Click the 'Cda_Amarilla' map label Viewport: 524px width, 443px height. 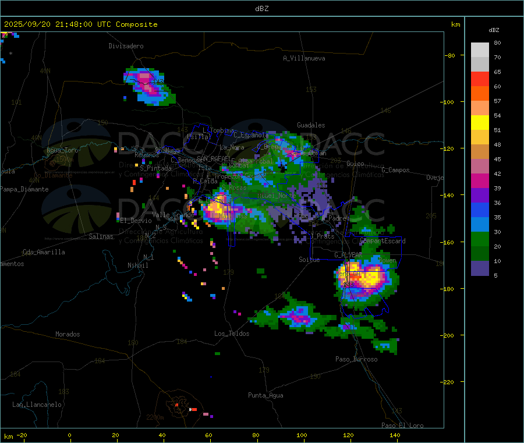[44, 252]
